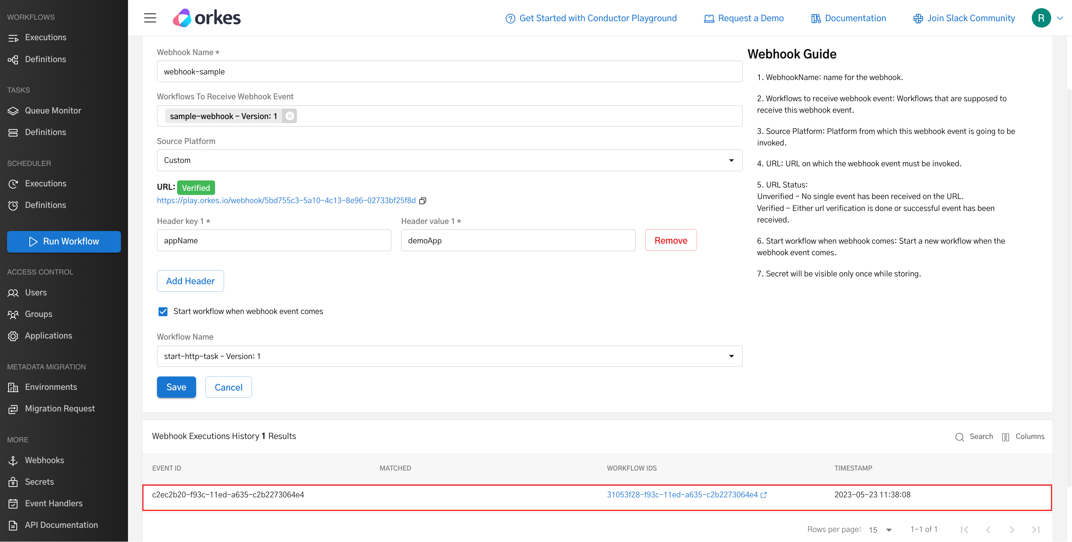1072x542 pixels.
Task: Open the hamburger navigation menu
Action: (150, 18)
